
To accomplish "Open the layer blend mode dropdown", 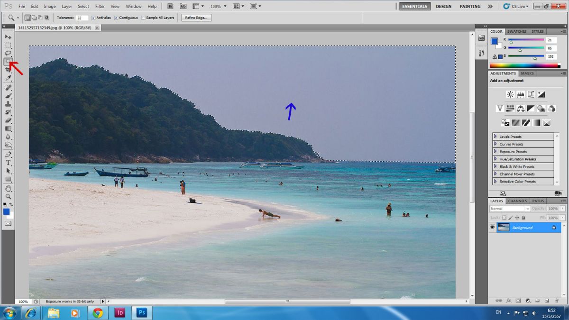I will click(510, 209).
